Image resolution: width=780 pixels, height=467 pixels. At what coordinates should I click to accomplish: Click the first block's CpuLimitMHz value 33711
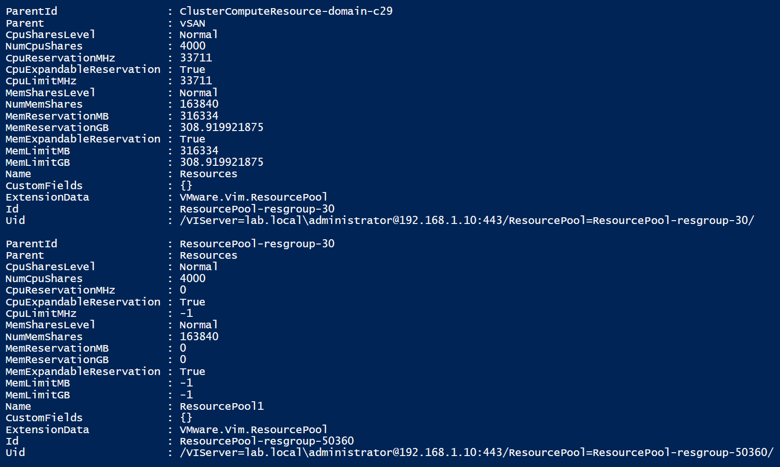coord(196,81)
